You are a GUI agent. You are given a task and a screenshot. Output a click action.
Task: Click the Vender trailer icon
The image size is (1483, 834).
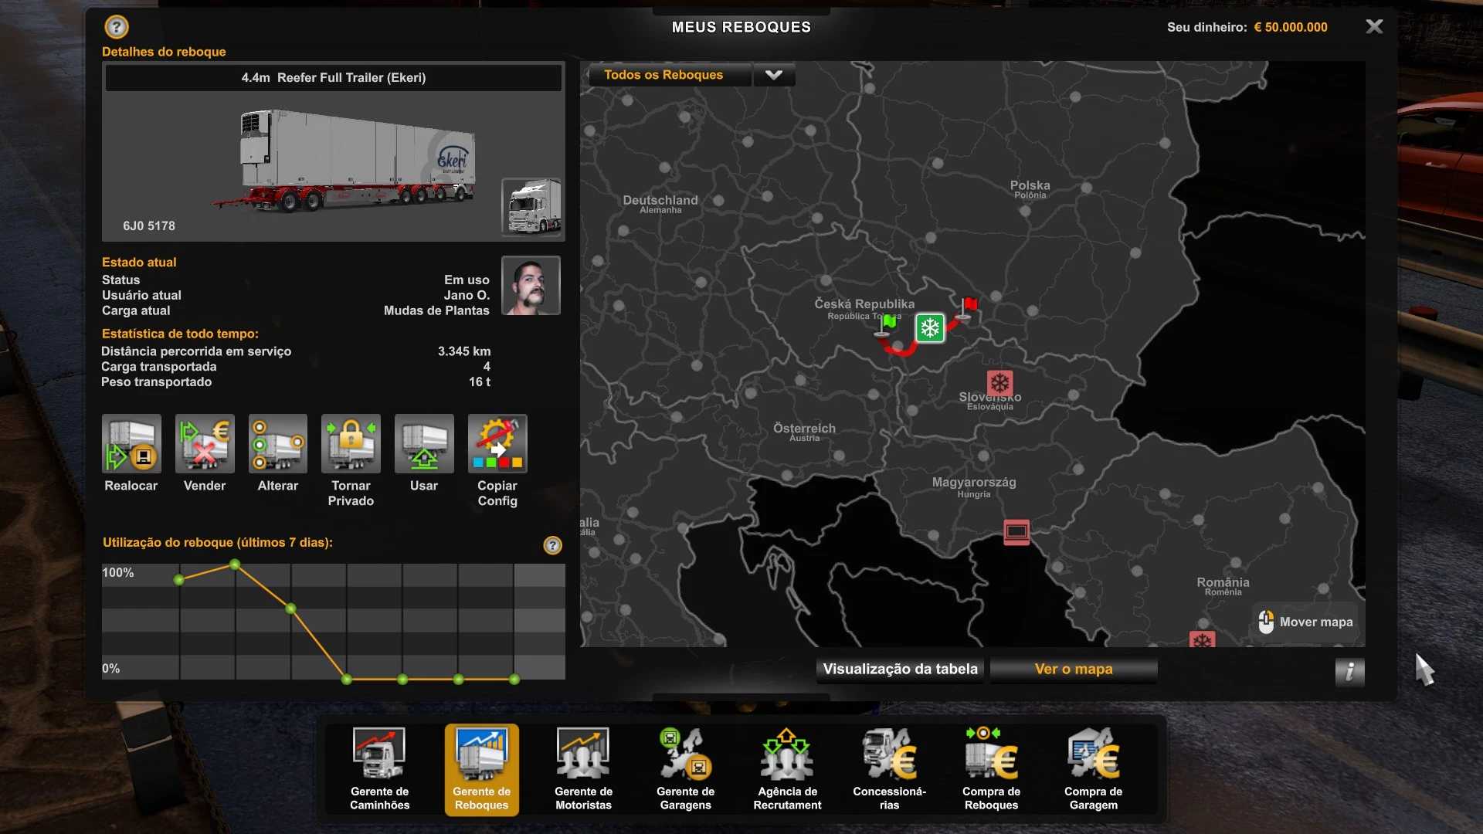pyautogui.click(x=205, y=444)
